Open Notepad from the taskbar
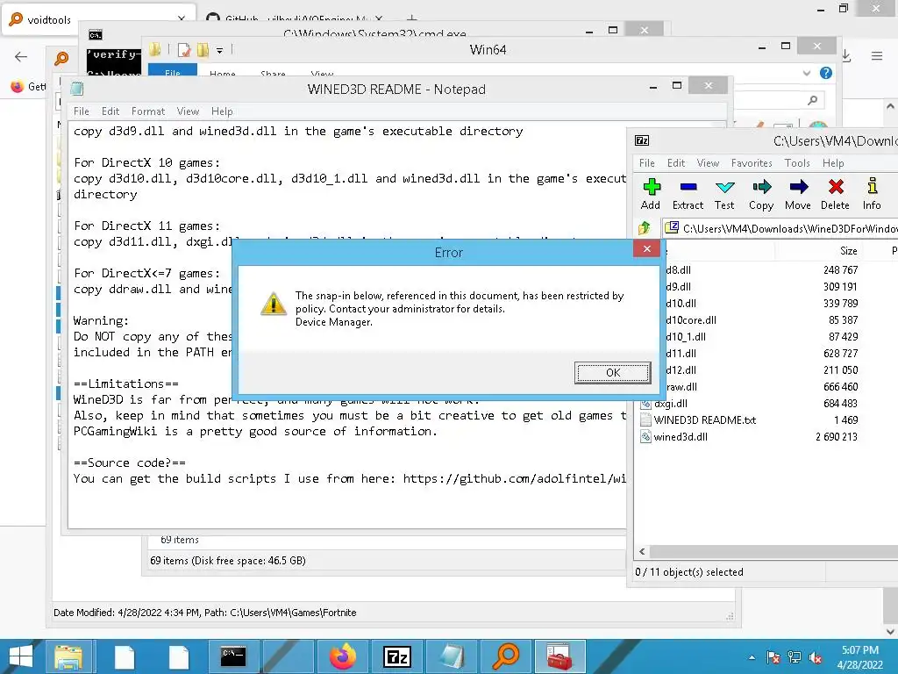 [x=452, y=656]
